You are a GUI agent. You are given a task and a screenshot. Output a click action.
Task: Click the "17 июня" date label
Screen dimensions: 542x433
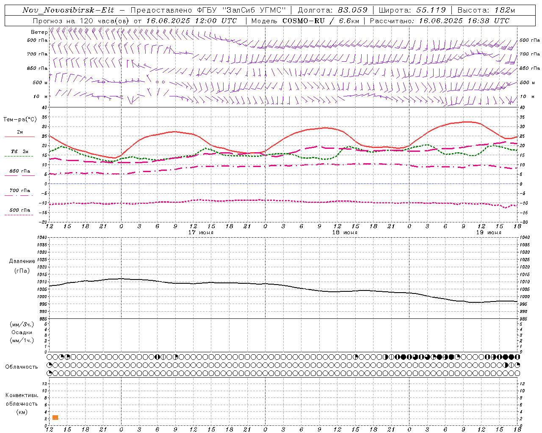click(x=201, y=233)
